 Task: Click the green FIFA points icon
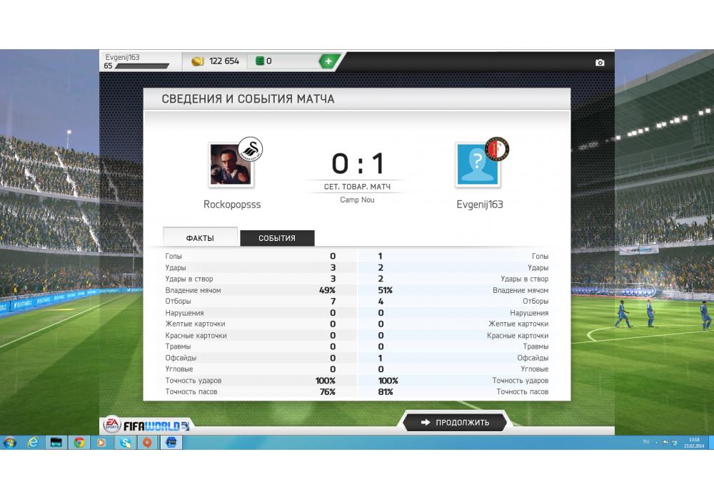(260, 61)
